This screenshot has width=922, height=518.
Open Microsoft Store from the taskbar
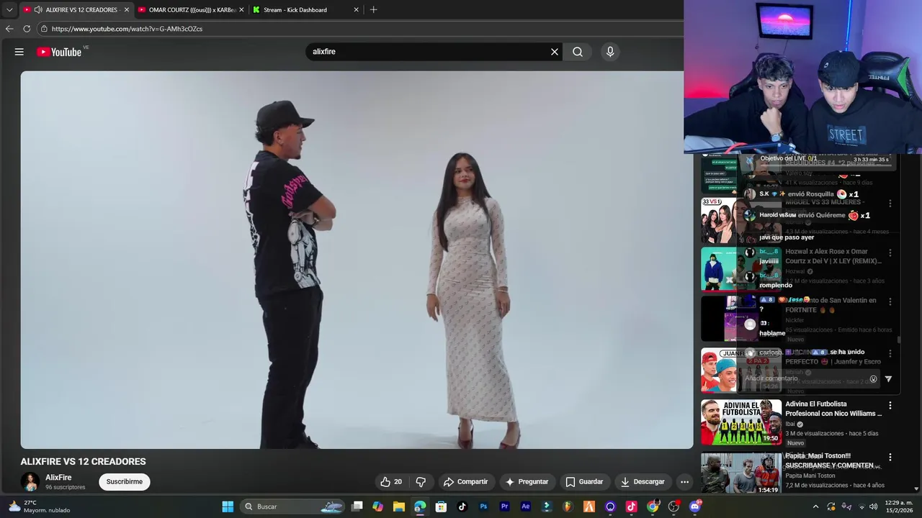click(441, 506)
